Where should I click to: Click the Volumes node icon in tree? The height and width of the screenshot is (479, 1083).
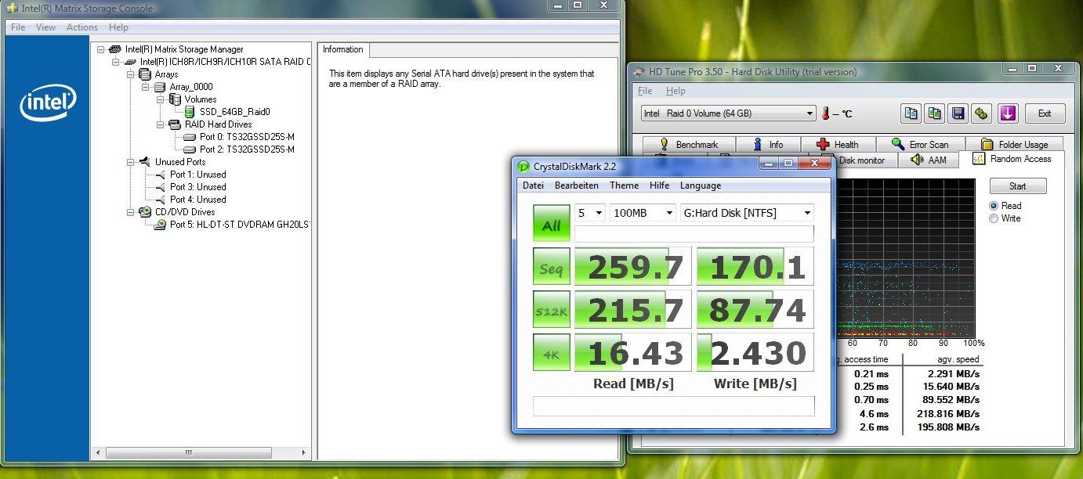pos(175,99)
